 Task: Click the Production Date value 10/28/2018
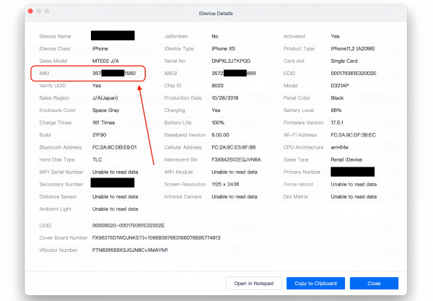tap(224, 98)
